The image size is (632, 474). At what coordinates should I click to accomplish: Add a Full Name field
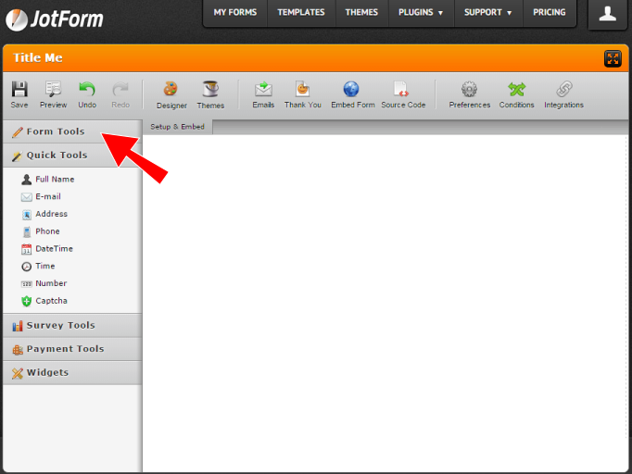48,180
